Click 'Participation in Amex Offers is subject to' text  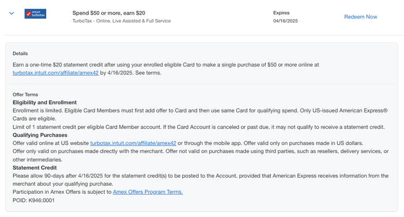tap(62, 192)
